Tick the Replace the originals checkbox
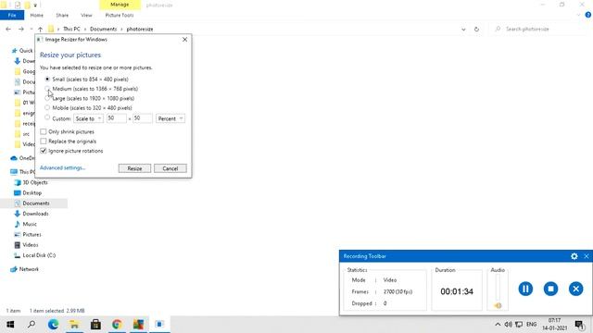 click(44, 142)
